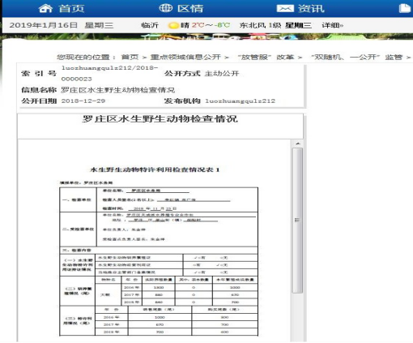Click the temperature text 2℃~-8℃

[211, 25]
